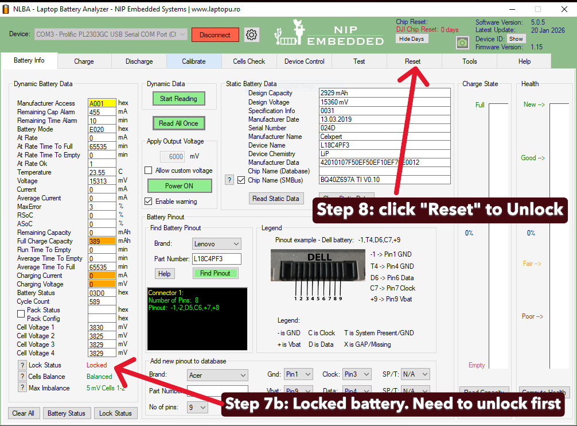Click the Device Name value L18C4PF3 in Static Data

point(384,145)
